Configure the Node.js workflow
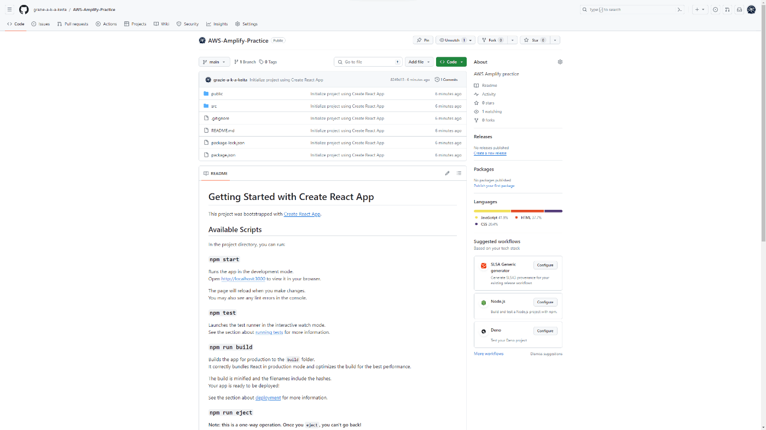 click(x=545, y=302)
